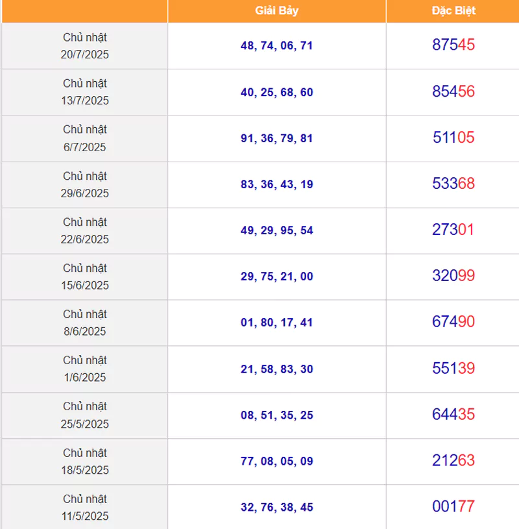Click the special prize number 21263
Viewport: 519px width, 529px height.
tap(453, 460)
